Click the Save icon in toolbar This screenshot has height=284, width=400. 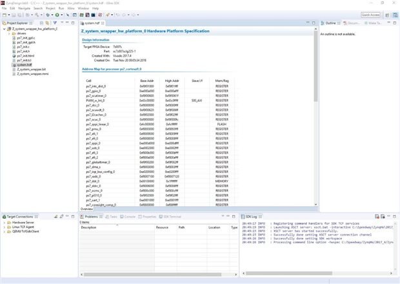coord(14,14)
